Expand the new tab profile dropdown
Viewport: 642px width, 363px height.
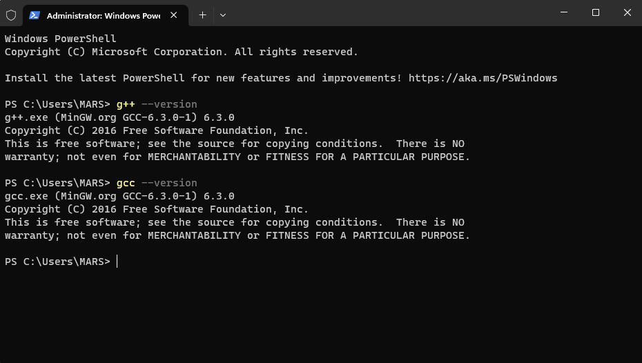point(222,14)
